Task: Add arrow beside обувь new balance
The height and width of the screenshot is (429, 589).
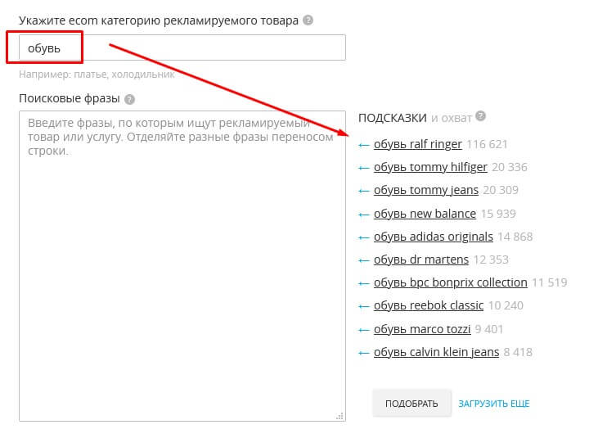Action: 363,214
